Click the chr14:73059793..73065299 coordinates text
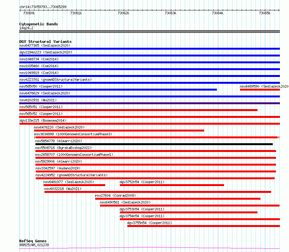 [43, 7]
